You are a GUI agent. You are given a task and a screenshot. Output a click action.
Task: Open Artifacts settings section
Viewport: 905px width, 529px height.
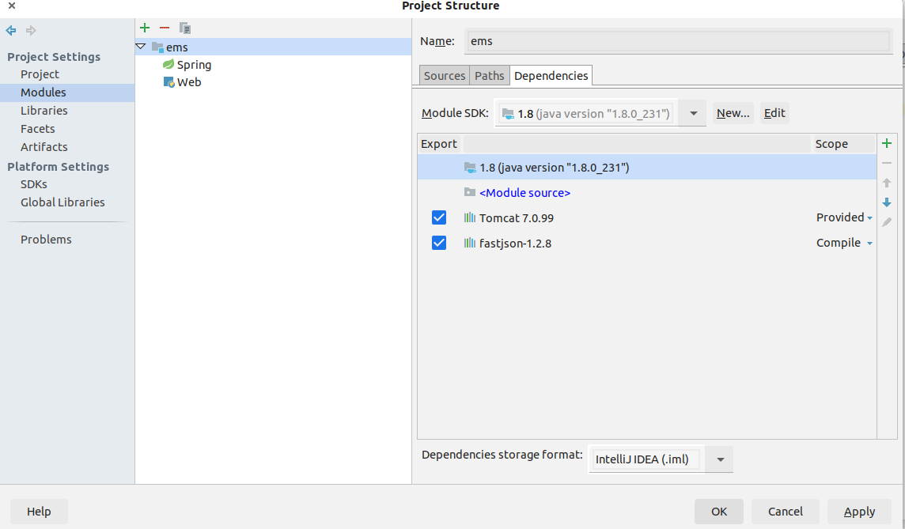coord(44,146)
